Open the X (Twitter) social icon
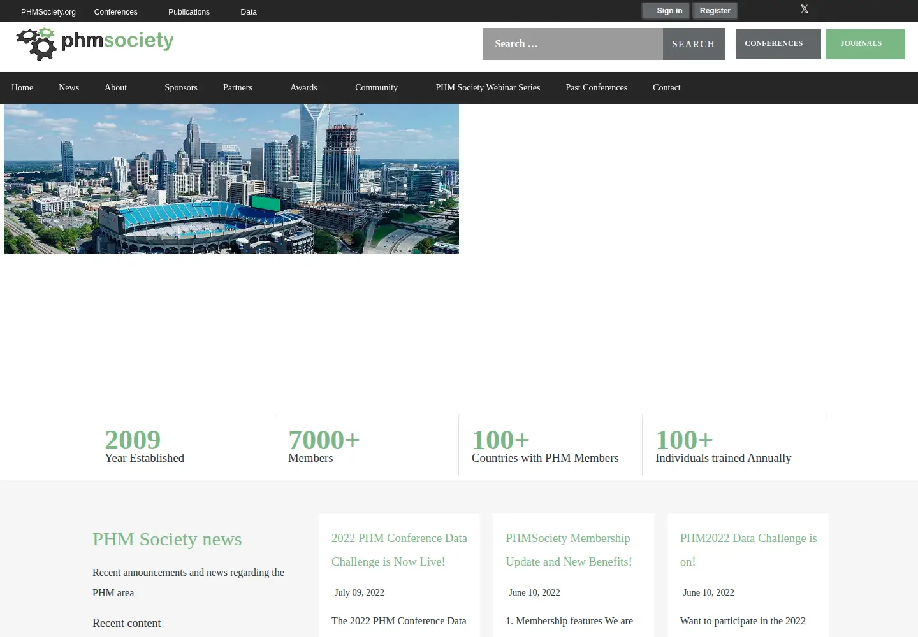The width and height of the screenshot is (918, 637). tap(804, 9)
